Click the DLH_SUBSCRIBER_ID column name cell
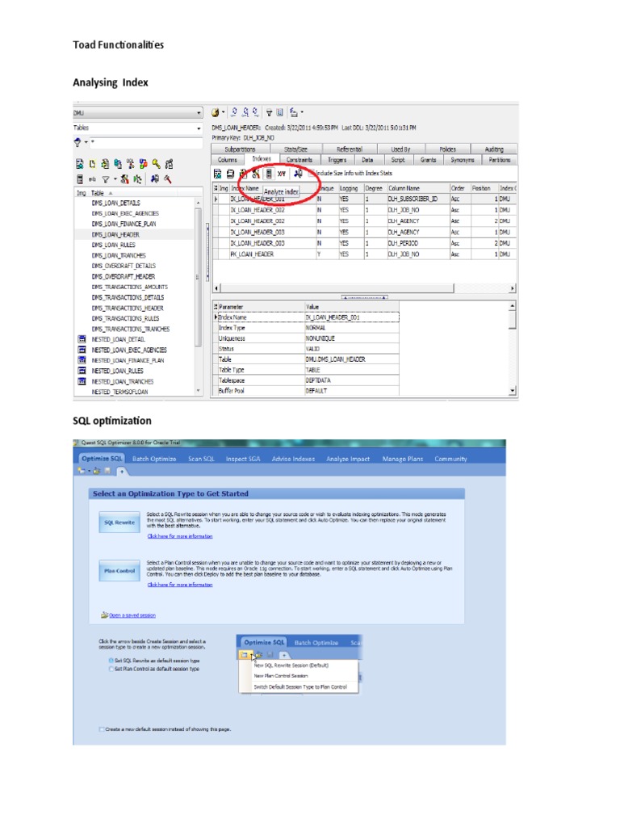Image resolution: width=620 pixels, height=827 pixels. (x=413, y=199)
